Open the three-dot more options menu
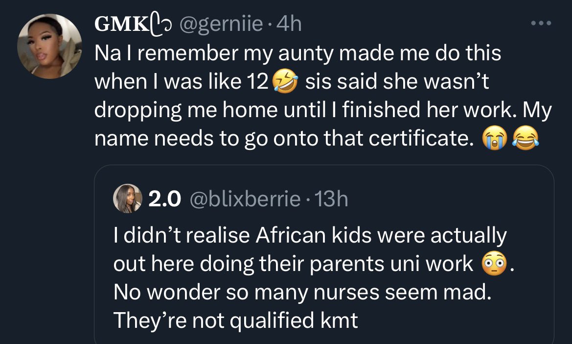The width and height of the screenshot is (572, 344). click(541, 24)
